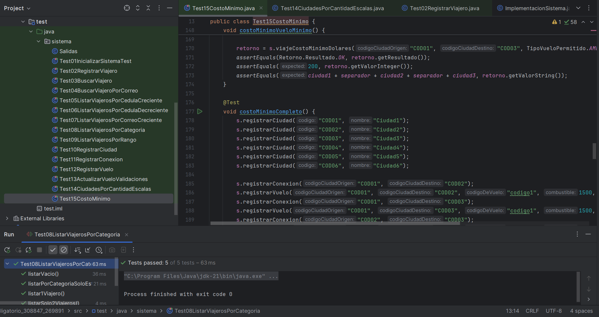Click Test08ListarViajerosPorCategoria breadcrumb

coord(213,311)
